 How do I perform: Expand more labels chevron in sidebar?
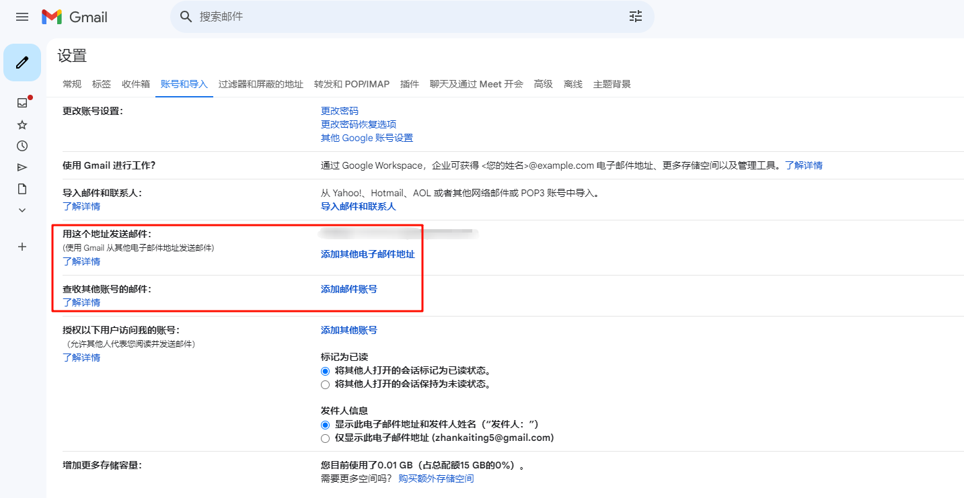(22, 210)
